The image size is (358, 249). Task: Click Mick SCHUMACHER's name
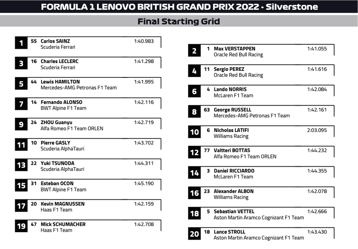coord(63,224)
